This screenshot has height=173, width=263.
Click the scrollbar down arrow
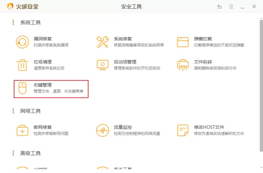(x=261, y=167)
